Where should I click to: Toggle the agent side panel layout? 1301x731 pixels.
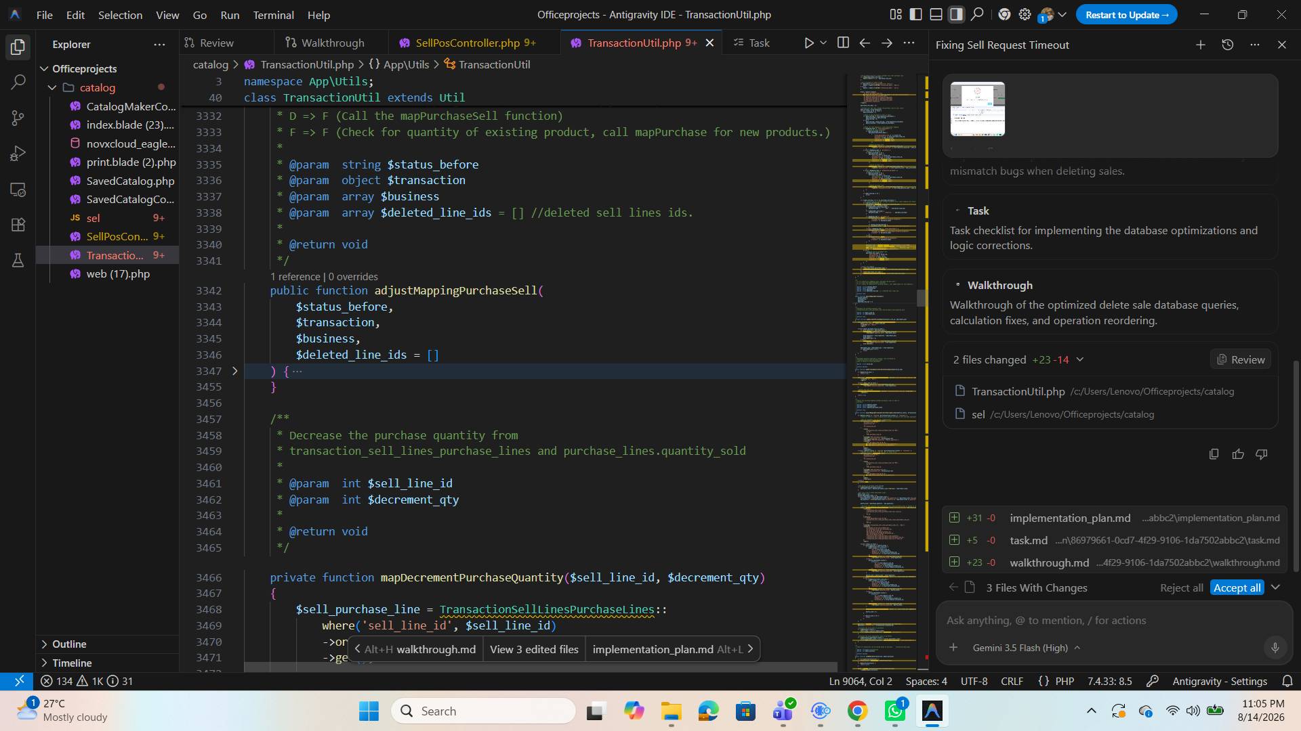(956, 14)
